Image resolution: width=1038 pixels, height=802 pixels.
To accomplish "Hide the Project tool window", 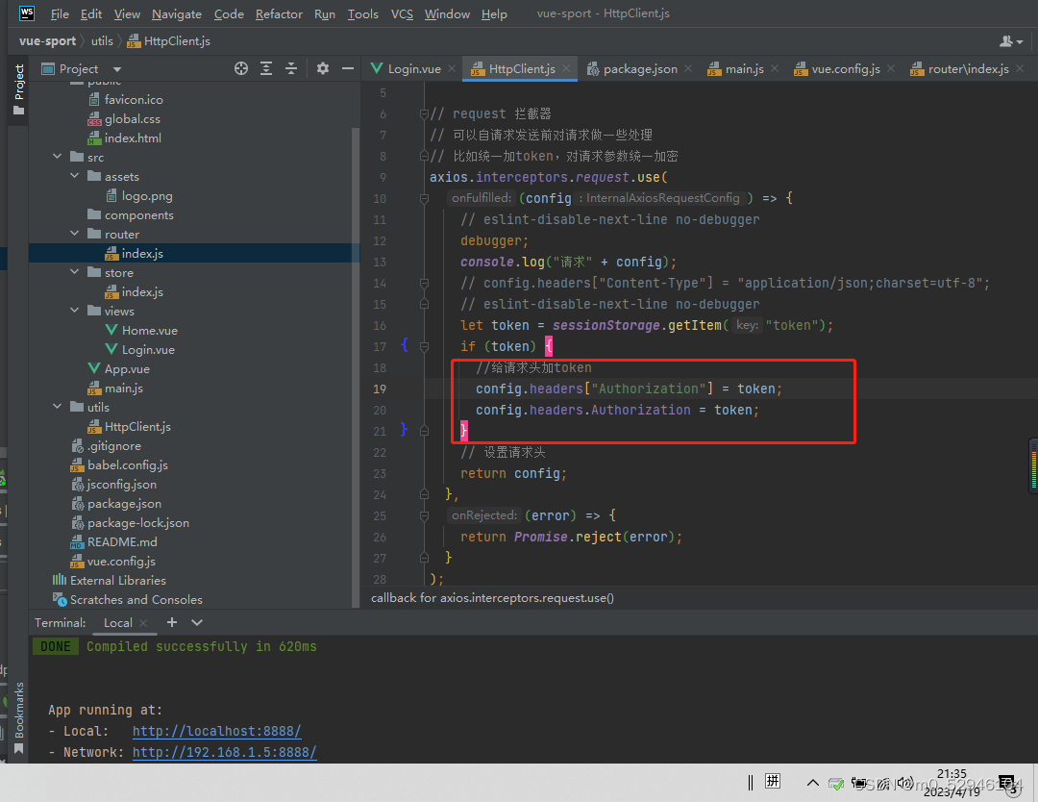I will tap(348, 68).
